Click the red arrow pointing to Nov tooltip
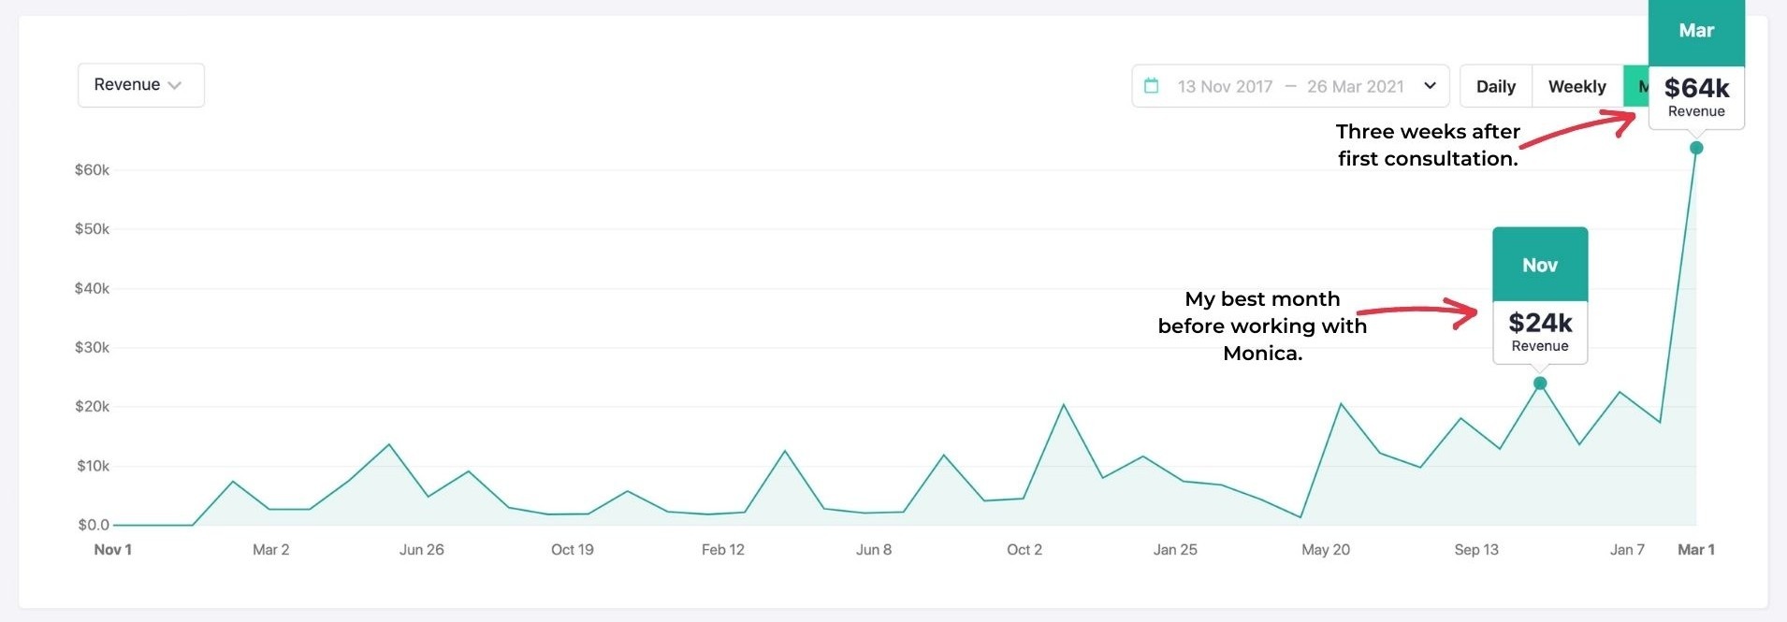The width and height of the screenshot is (1787, 622). [x=1417, y=311]
